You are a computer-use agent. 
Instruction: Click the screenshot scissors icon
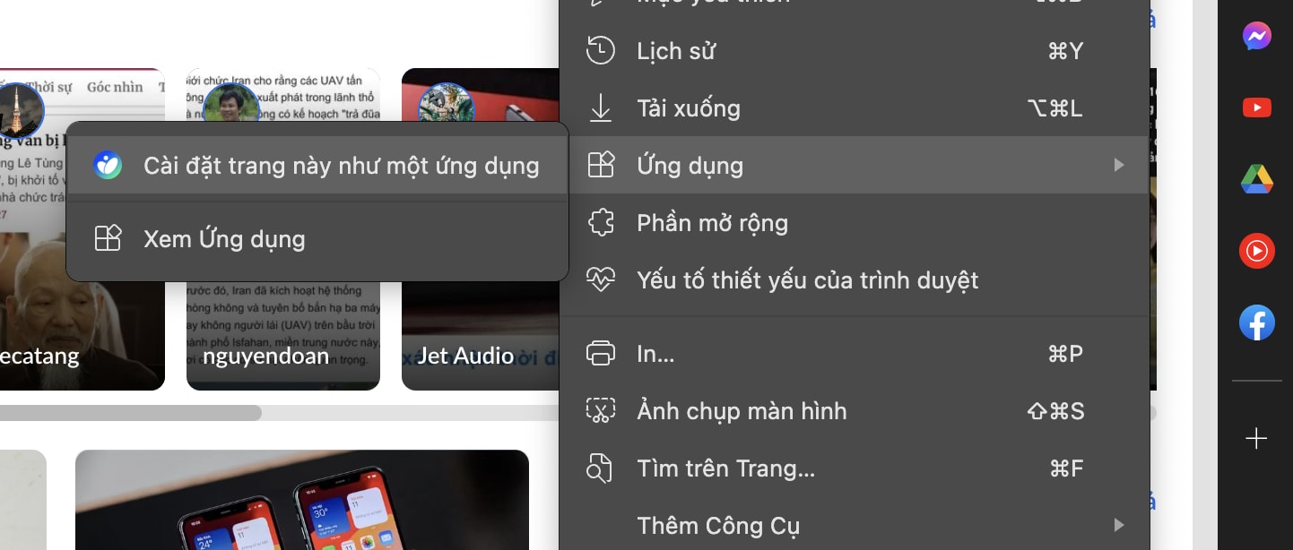[601, 410]
